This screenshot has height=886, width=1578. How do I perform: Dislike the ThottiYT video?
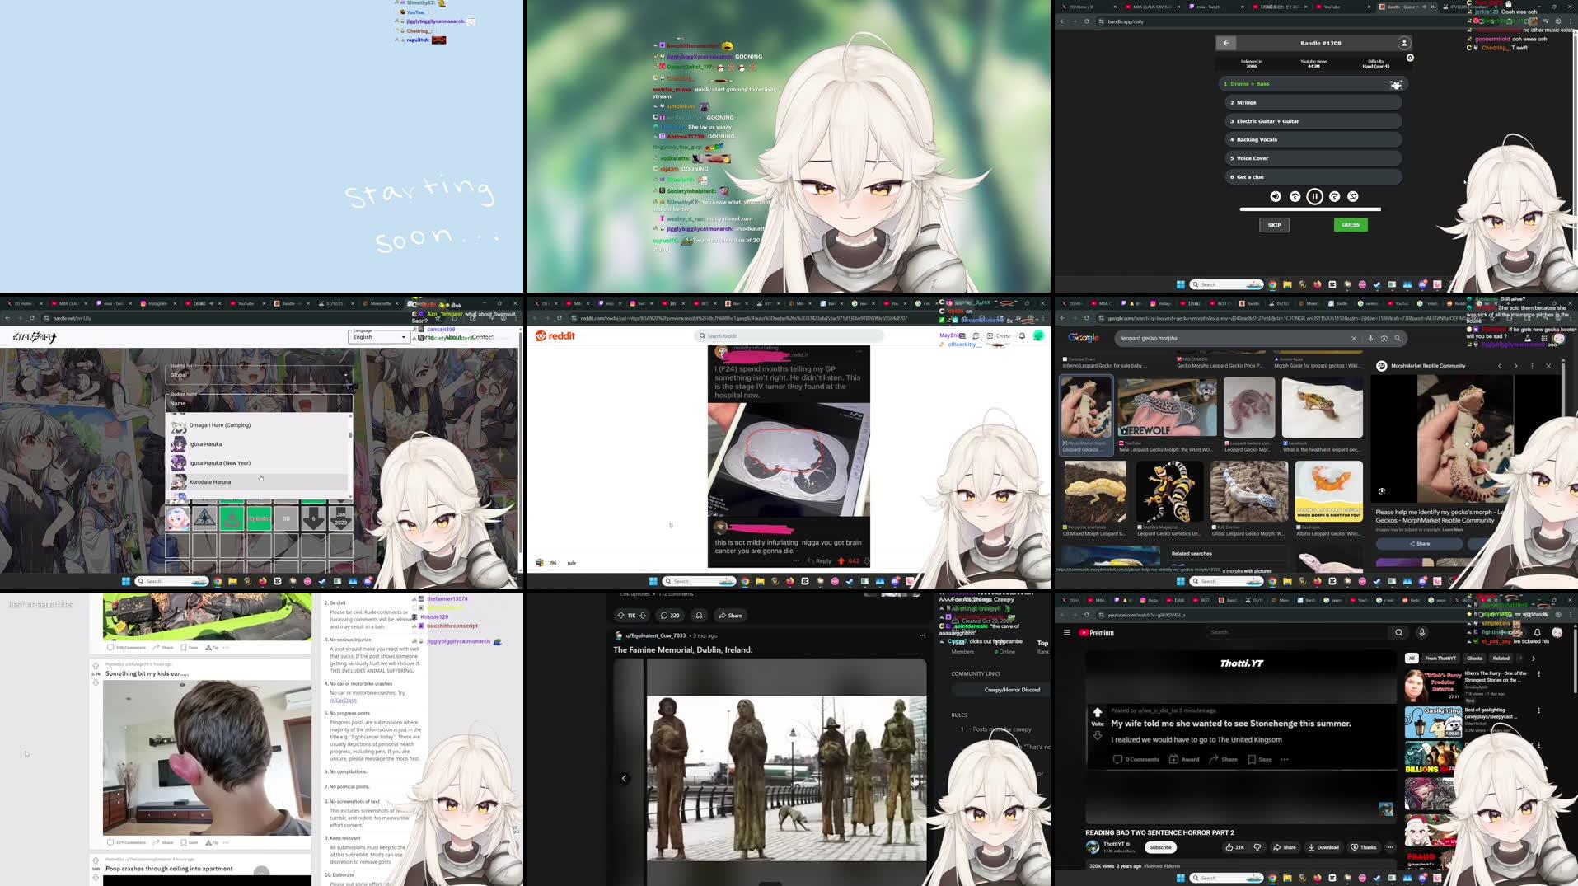coord(1256,846)
